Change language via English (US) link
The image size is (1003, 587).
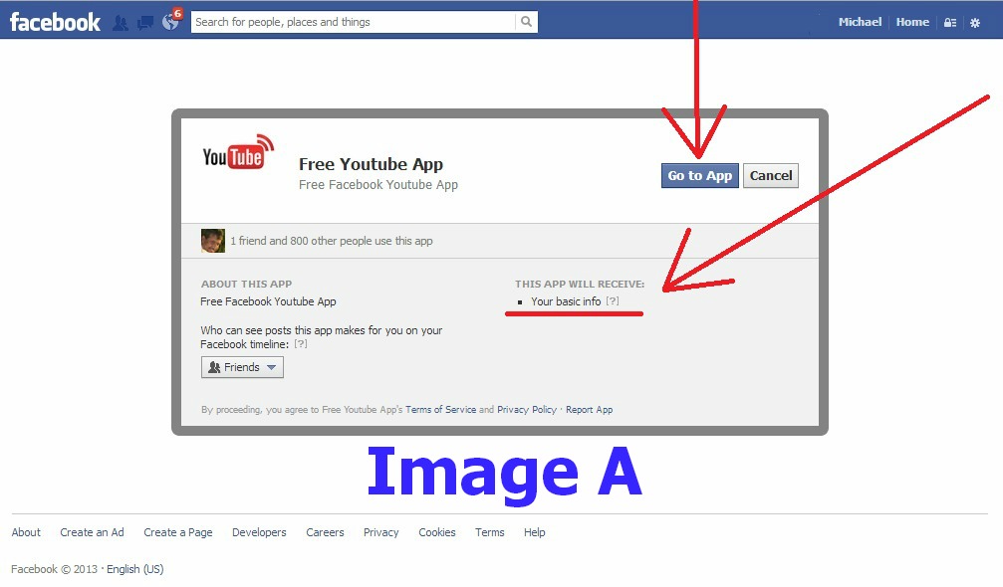tap(135, 569)
